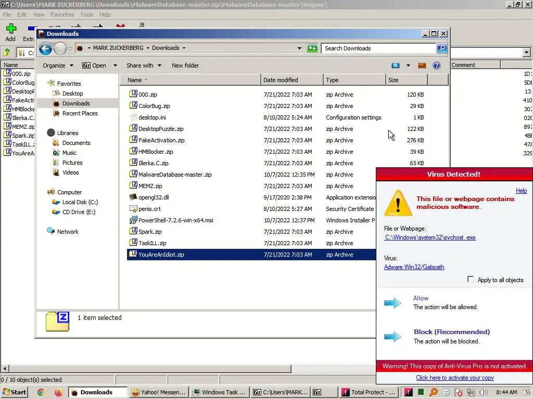Click the 7-Zip up folder icon
533x399 pixels.
7,52
